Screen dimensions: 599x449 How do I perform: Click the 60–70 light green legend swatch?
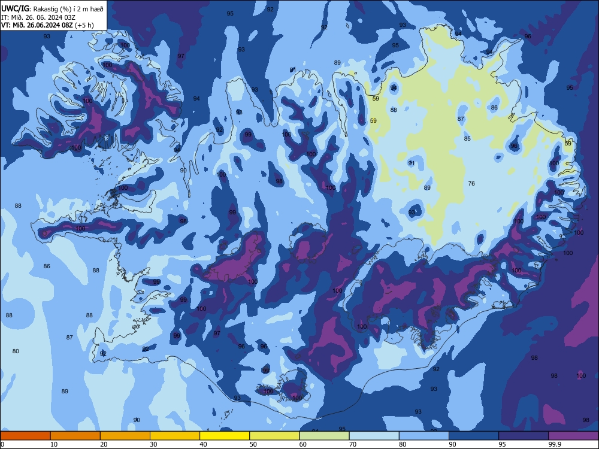[324, 436]
